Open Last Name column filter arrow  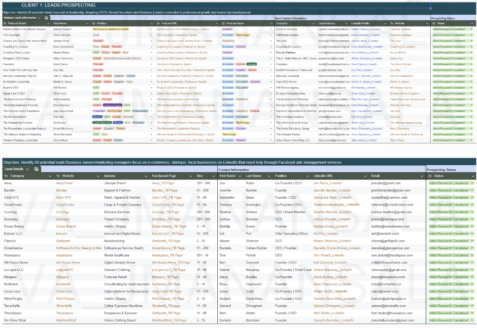269,176
